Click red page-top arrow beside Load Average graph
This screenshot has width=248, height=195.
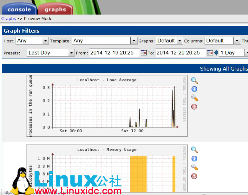[194, 106]
